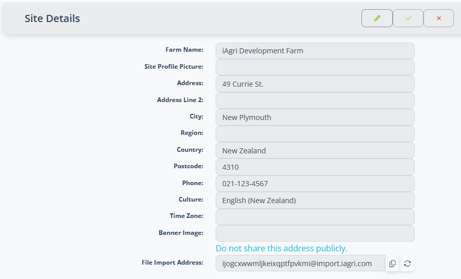This screenshot has height=279, width=461.
Task: Click the 'Do not share this address publicly' text
Action: click(x=281, y=248)
